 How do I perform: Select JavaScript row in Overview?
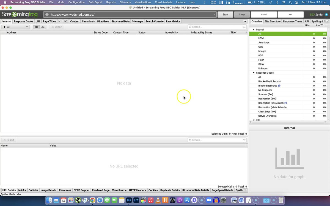click(288, 43)
